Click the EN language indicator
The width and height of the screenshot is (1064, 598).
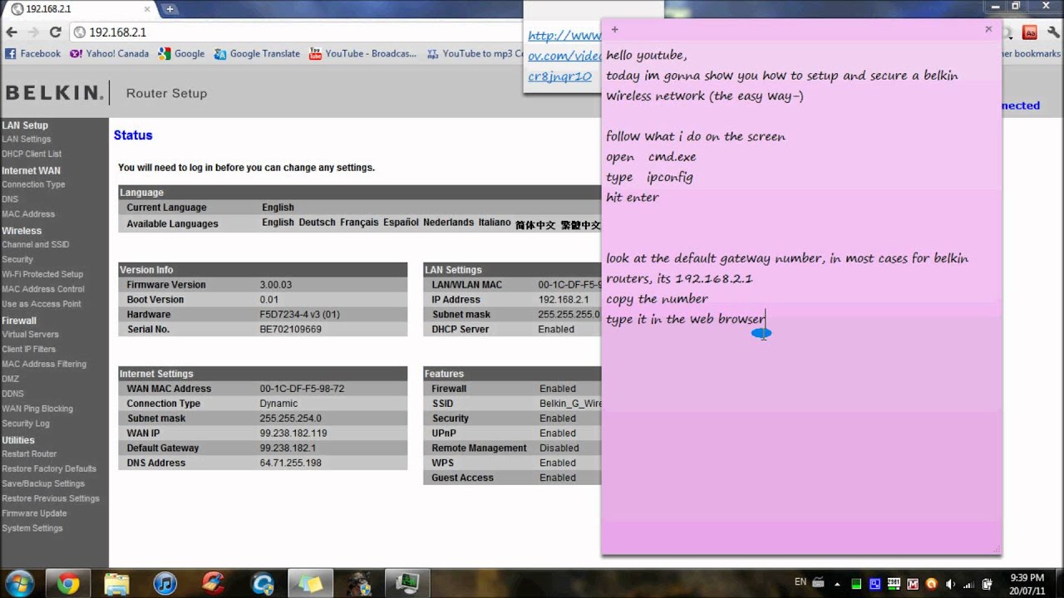click(800, 582)
